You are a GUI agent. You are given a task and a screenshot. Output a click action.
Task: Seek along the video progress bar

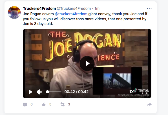point(87,83)
